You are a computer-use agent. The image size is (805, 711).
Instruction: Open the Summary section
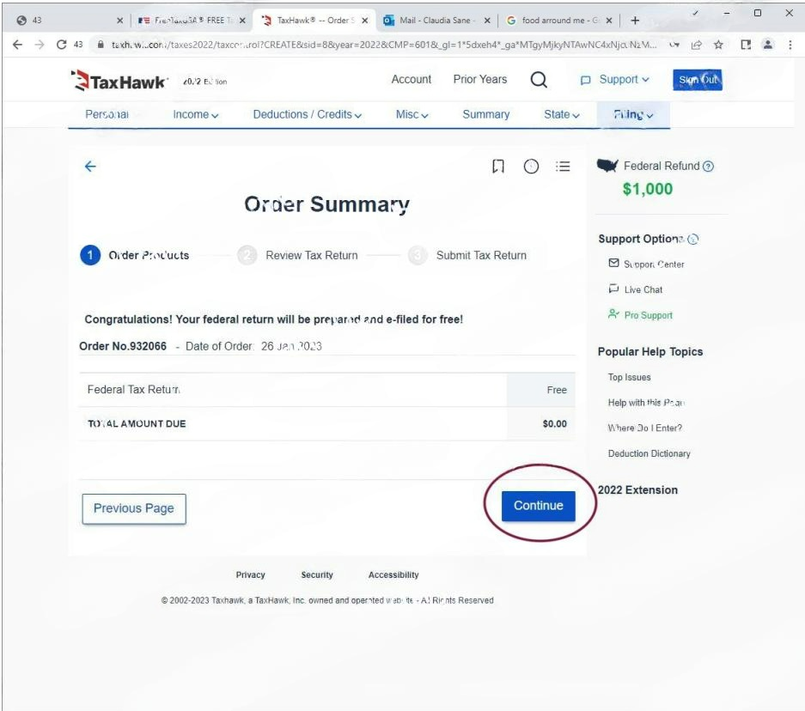tap(485, 114)
